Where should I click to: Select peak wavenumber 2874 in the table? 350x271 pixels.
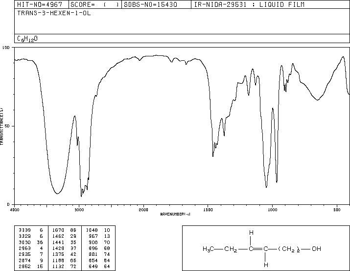point(25,260)
